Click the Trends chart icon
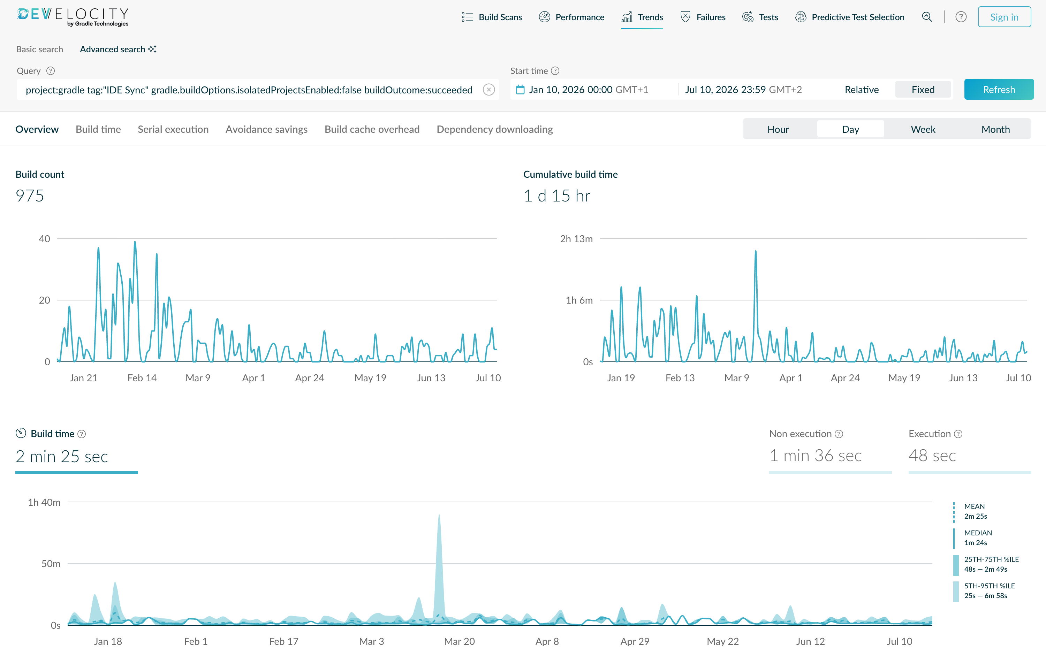The image size is (1046, 656). (627, 17)
